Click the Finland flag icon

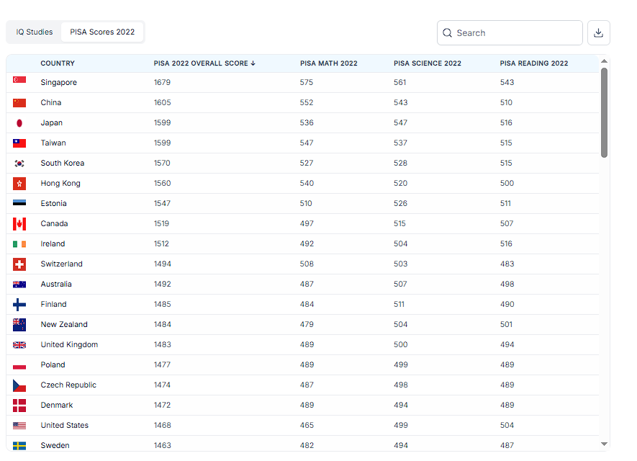click(19, 305)
